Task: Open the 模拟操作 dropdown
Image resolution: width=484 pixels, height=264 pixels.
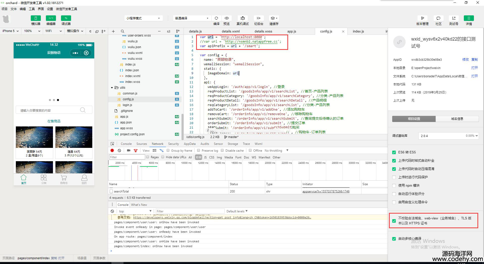Action: 75,31
